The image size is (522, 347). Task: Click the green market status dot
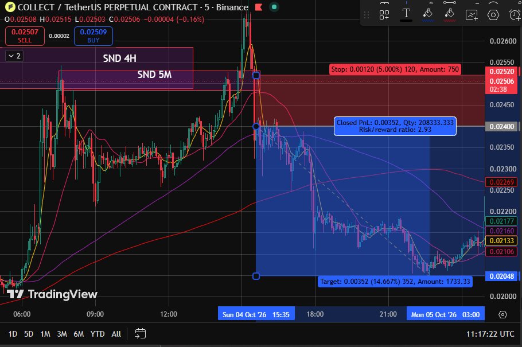(x=274, y=7)
